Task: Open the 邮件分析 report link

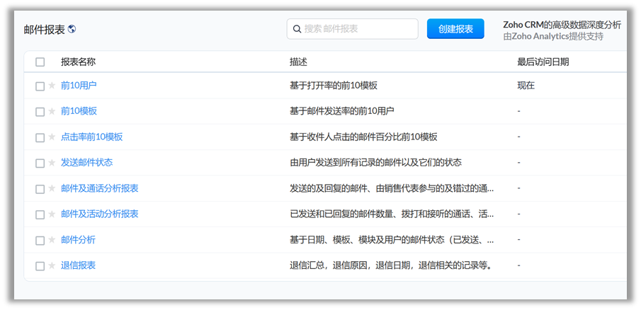Action: pos(78,240)
